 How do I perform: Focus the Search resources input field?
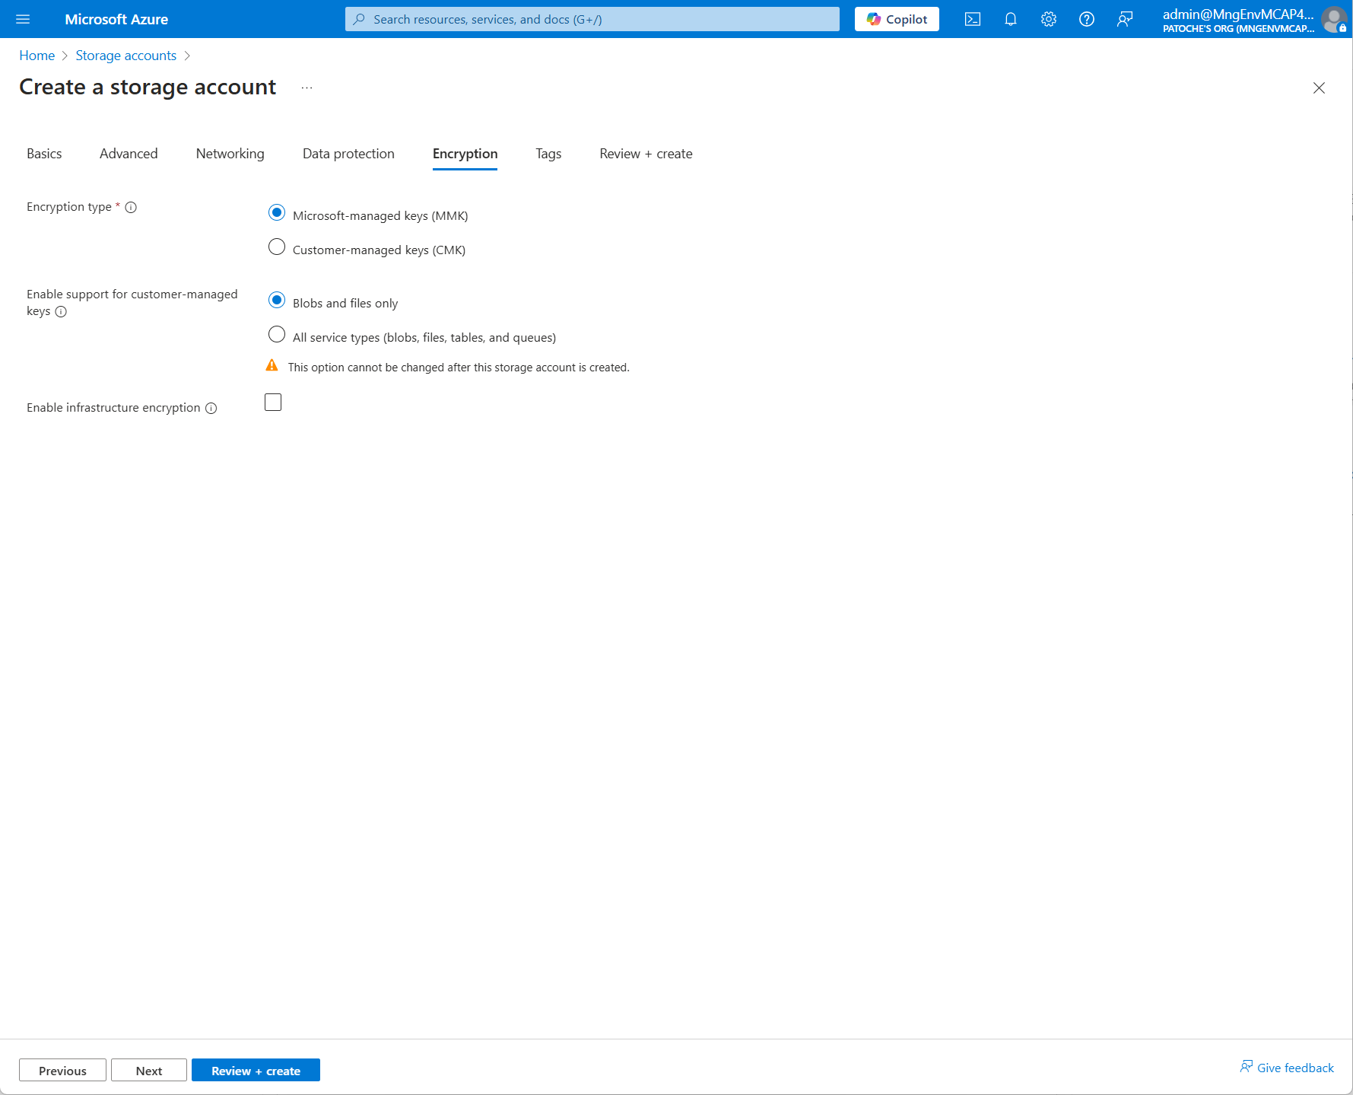pyautogui.click(x=592, y=19)
